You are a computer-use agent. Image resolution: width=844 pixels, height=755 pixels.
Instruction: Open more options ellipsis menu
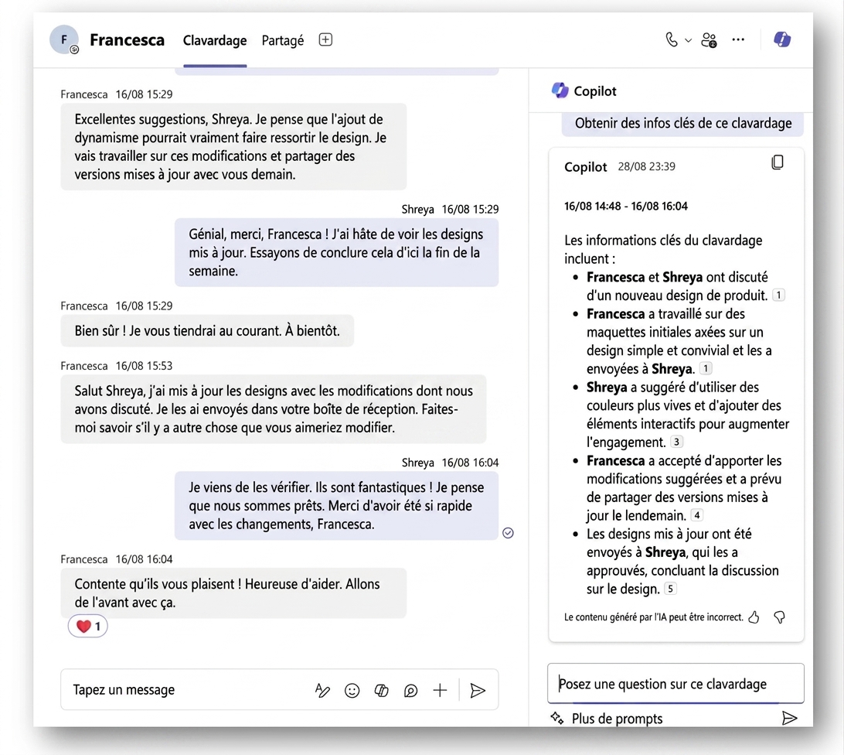point(738,39)
